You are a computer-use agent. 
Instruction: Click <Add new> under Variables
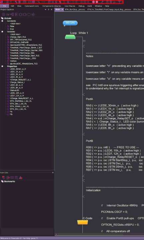15,34
